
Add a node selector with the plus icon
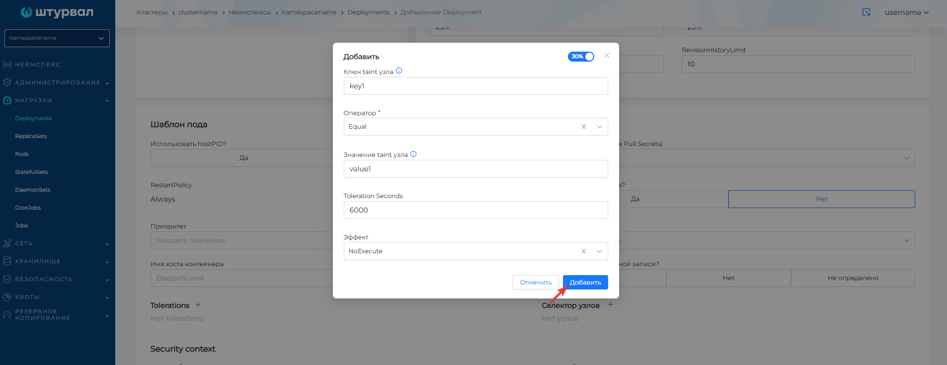coord(610,305)
